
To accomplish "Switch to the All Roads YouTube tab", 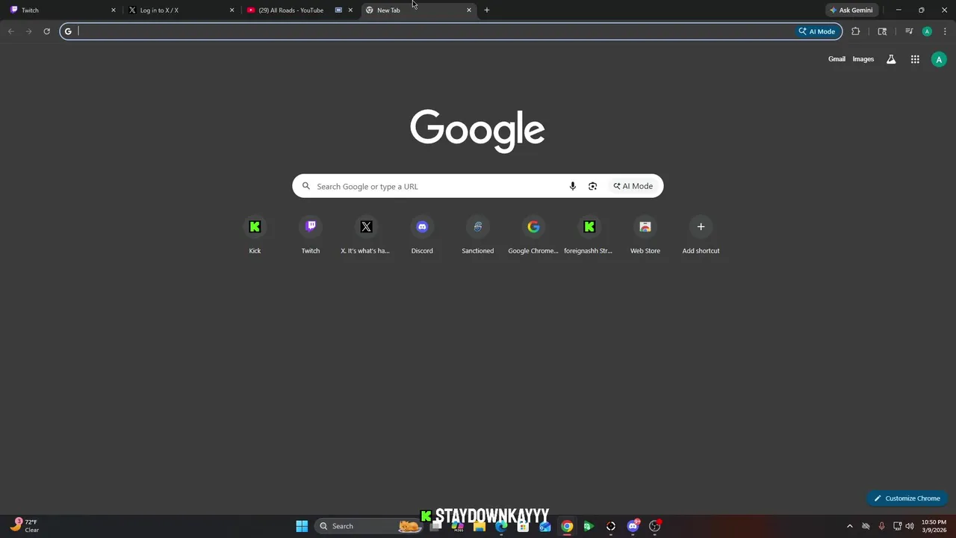I will pos(299,10).
